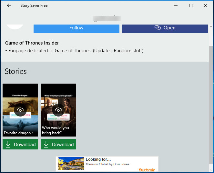Download the Who would you bring back story
Viewport: 214px width, 173px height.
click(x=58, y=144)
